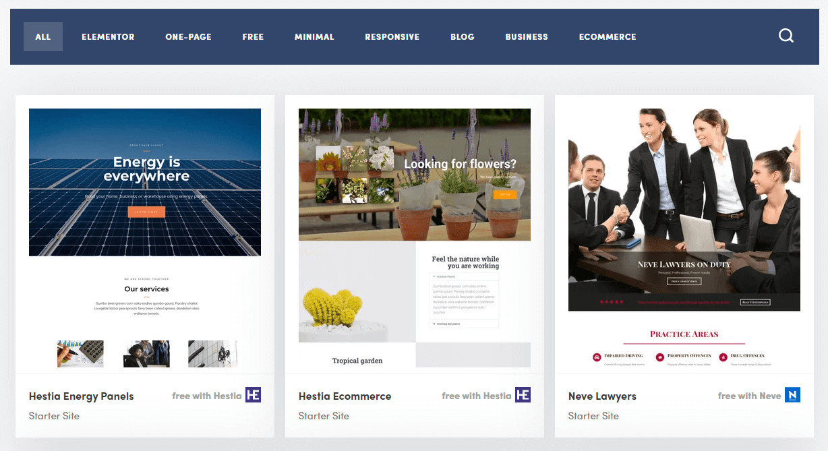Screen dimensions: 828x451
Task: Switch to the FREE filter
Action: (253, 36)
